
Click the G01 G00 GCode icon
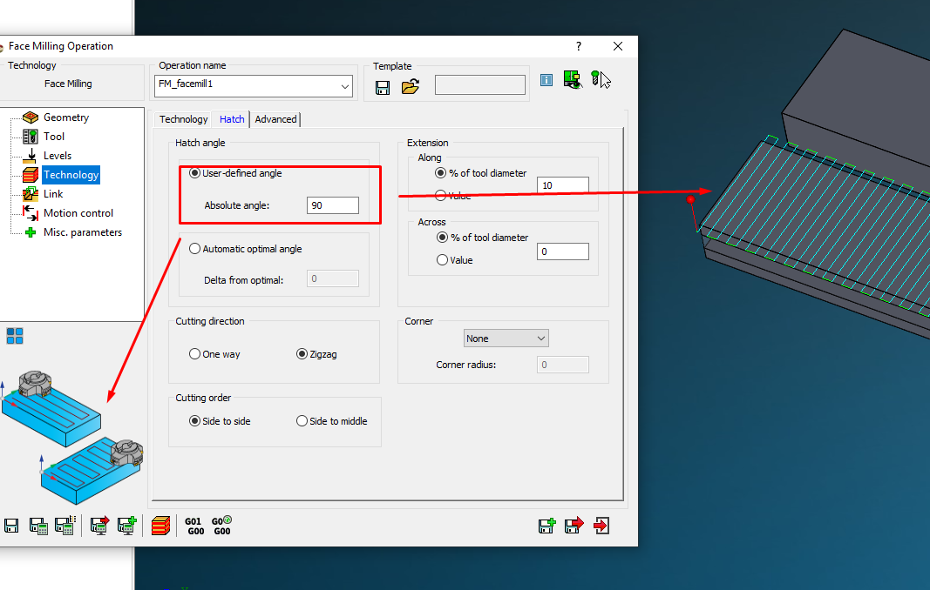(193, 526)
